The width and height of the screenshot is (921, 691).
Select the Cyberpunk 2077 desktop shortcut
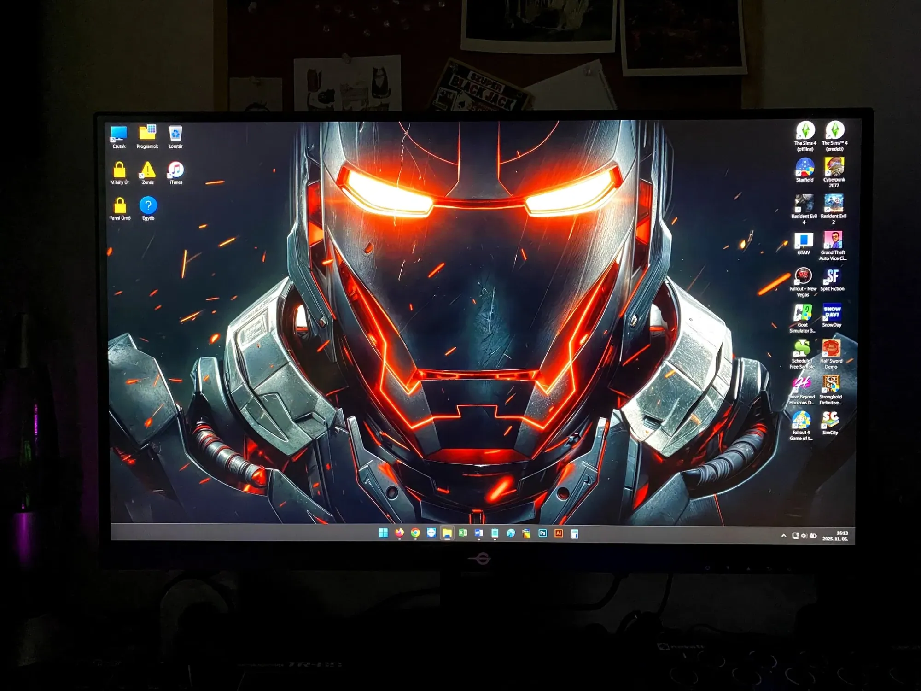(x=834, y=167)
